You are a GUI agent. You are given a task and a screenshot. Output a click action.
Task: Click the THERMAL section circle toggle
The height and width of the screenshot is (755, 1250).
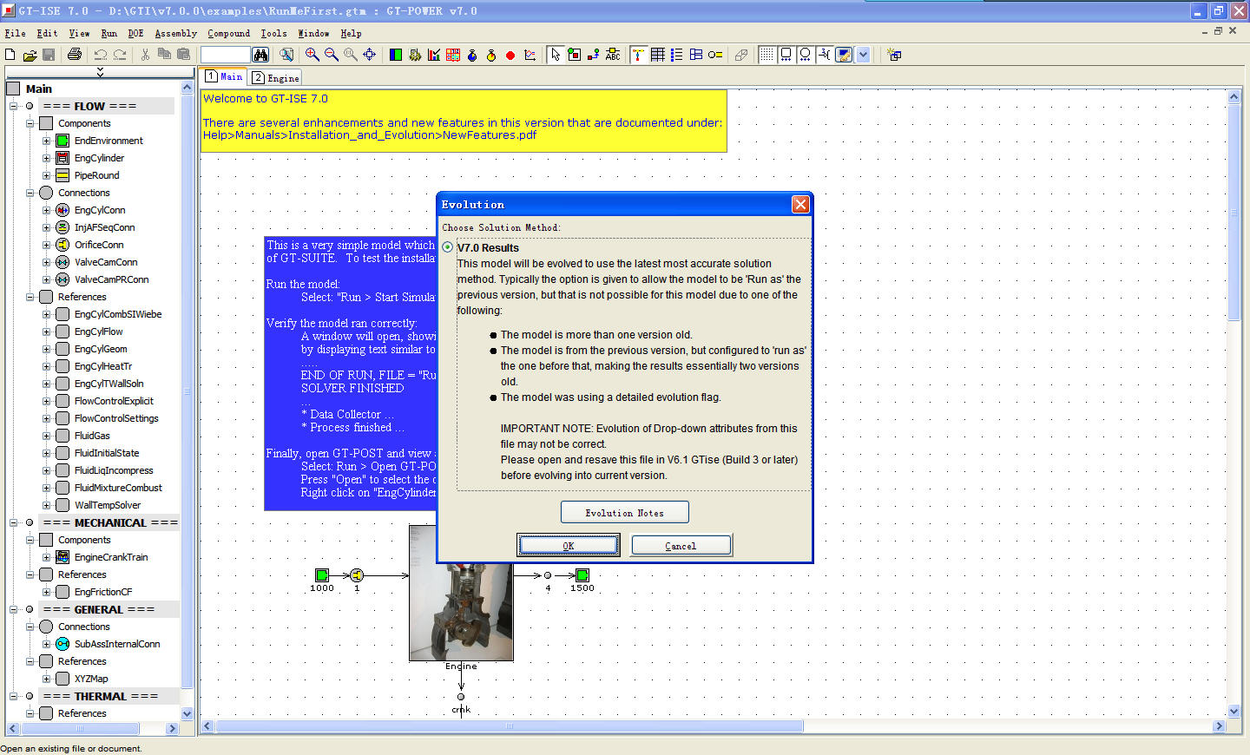pos(30,696)
